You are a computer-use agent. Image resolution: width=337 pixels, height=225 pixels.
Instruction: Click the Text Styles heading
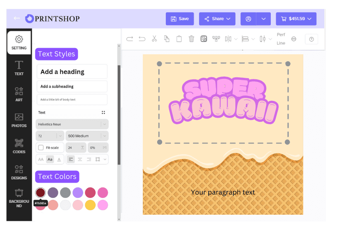pyautogui.click(x=56, y=54)
